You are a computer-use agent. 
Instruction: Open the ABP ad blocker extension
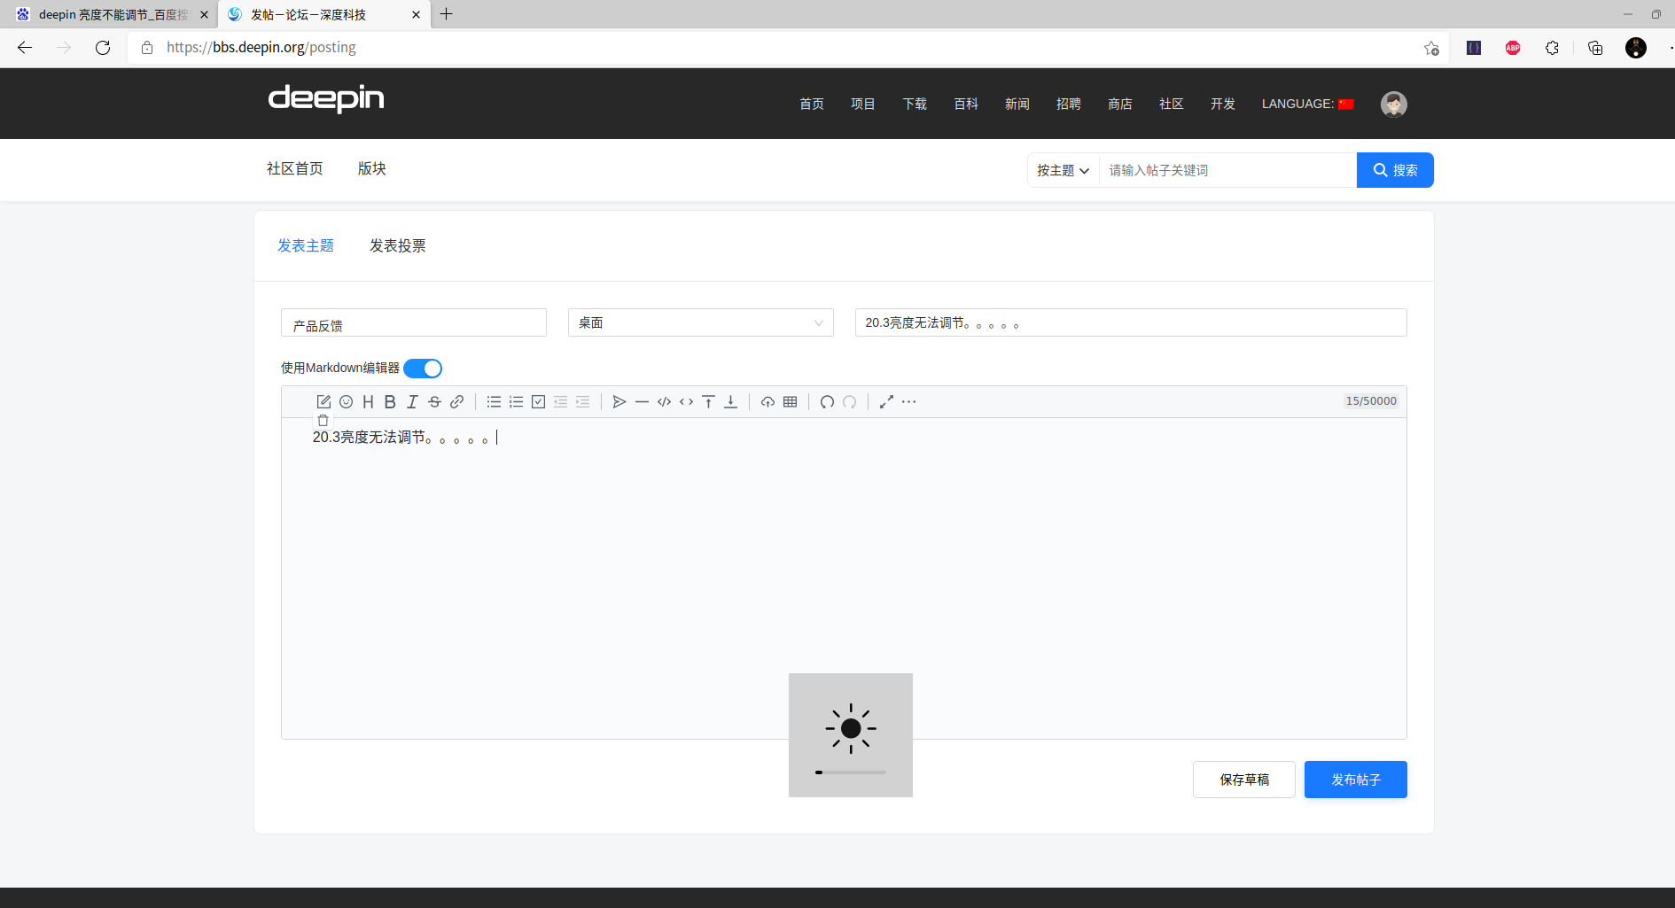click(1513, 48)
